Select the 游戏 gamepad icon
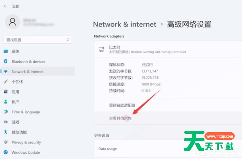The width and height of the screenshot is (242, 159). [6, 122]
